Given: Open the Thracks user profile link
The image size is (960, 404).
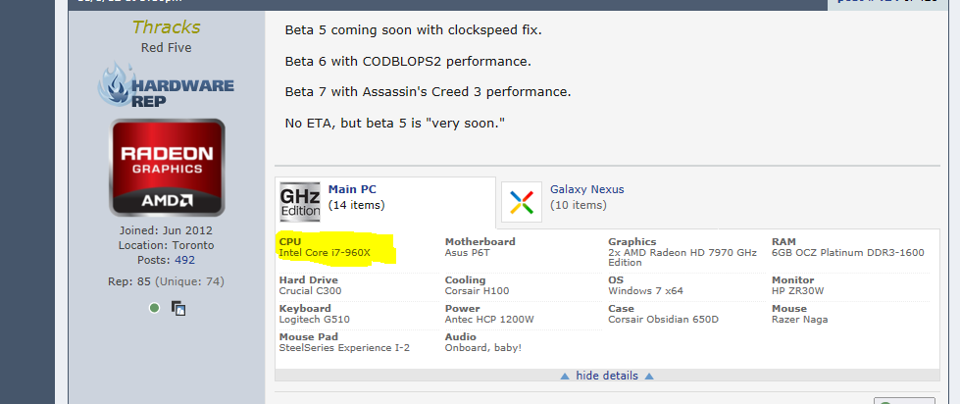Looking at the screenshot, I should (x=166, y=27).
